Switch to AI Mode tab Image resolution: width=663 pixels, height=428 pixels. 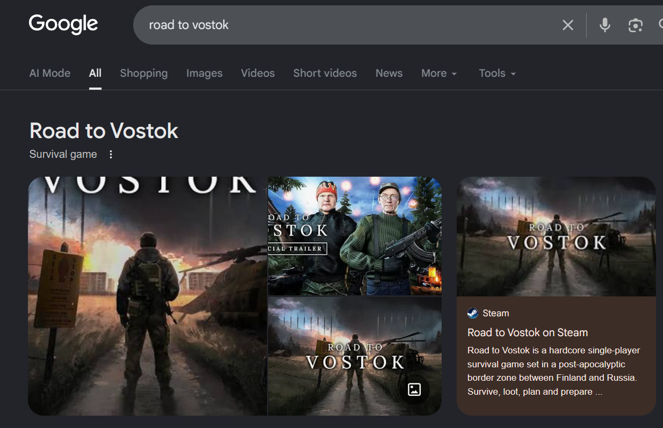click(50, 74)
